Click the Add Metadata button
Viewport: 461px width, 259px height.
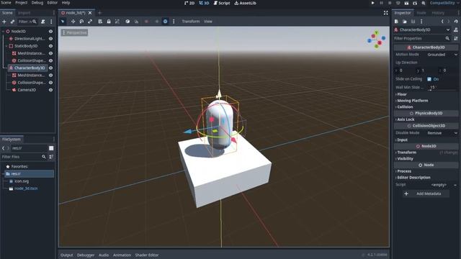[426, 194]
